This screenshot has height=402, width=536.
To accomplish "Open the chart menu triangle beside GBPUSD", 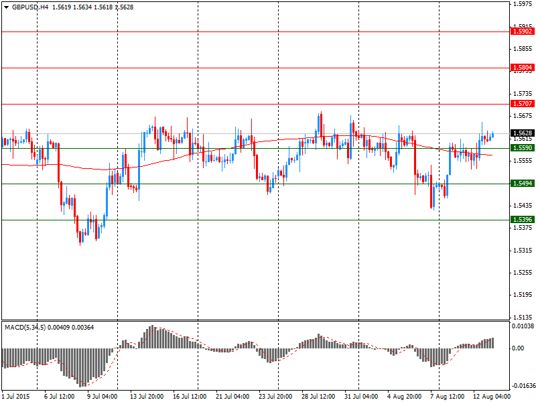I will coord(6,7).
